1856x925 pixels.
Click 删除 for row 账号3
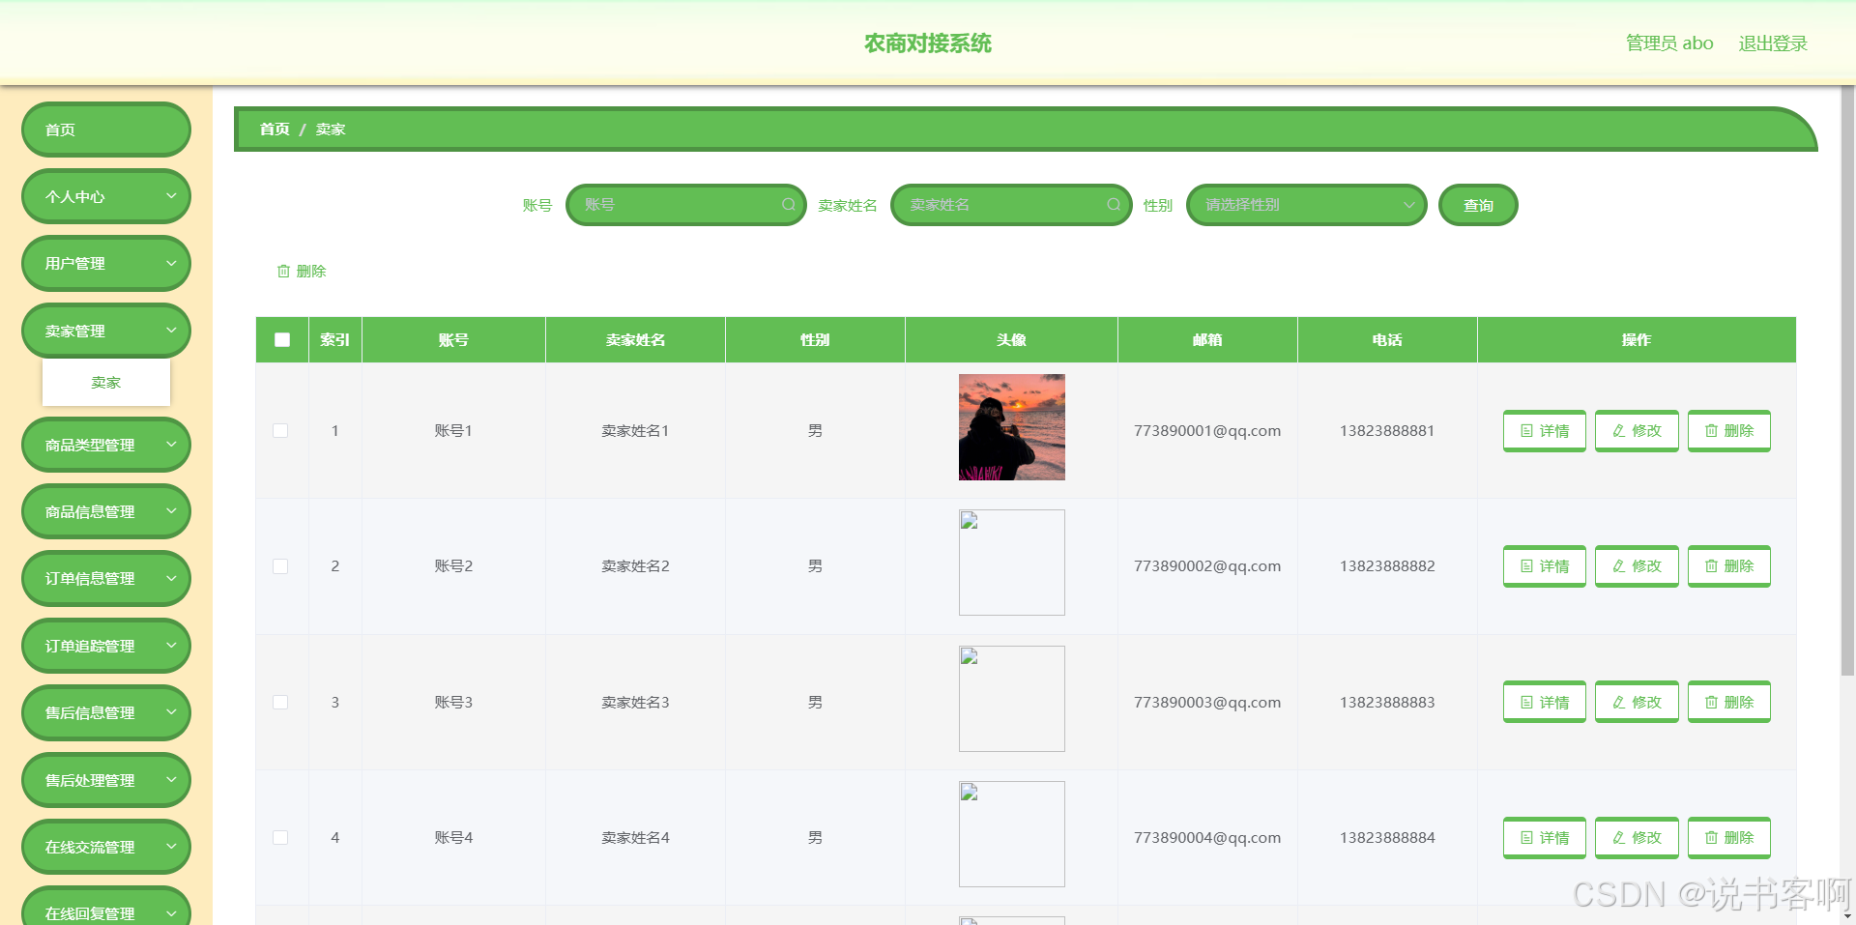click(1729, 703)
